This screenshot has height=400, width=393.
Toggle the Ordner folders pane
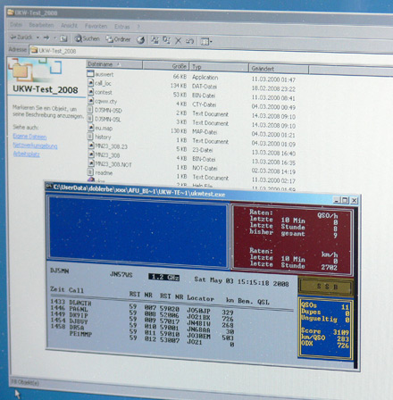coord(119,39)
